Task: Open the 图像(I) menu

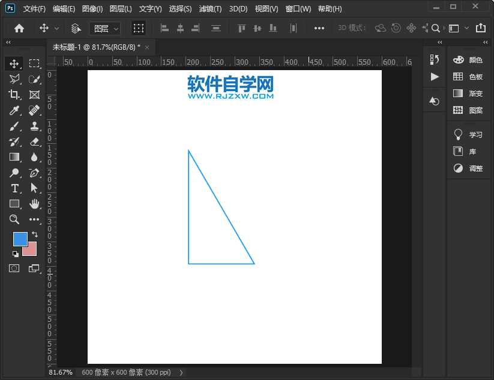Action: (x=92, y=9)
